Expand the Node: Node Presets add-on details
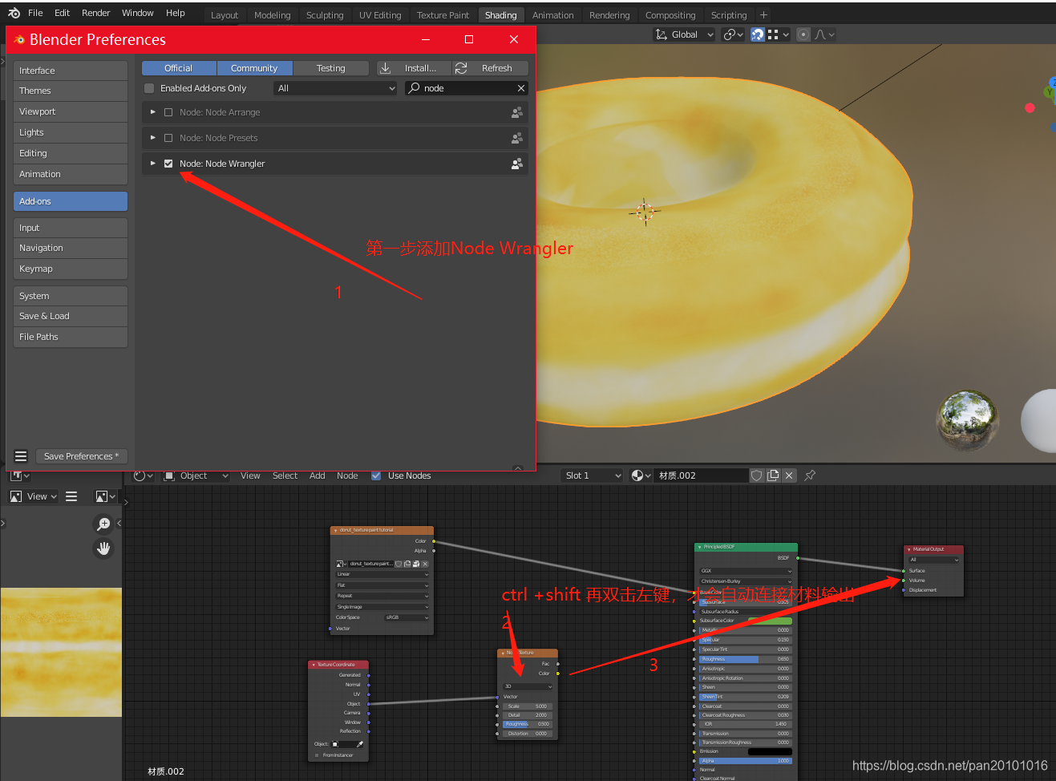Image resolution: width=1056 pixels, height=781 pixels. pos(152,138)
